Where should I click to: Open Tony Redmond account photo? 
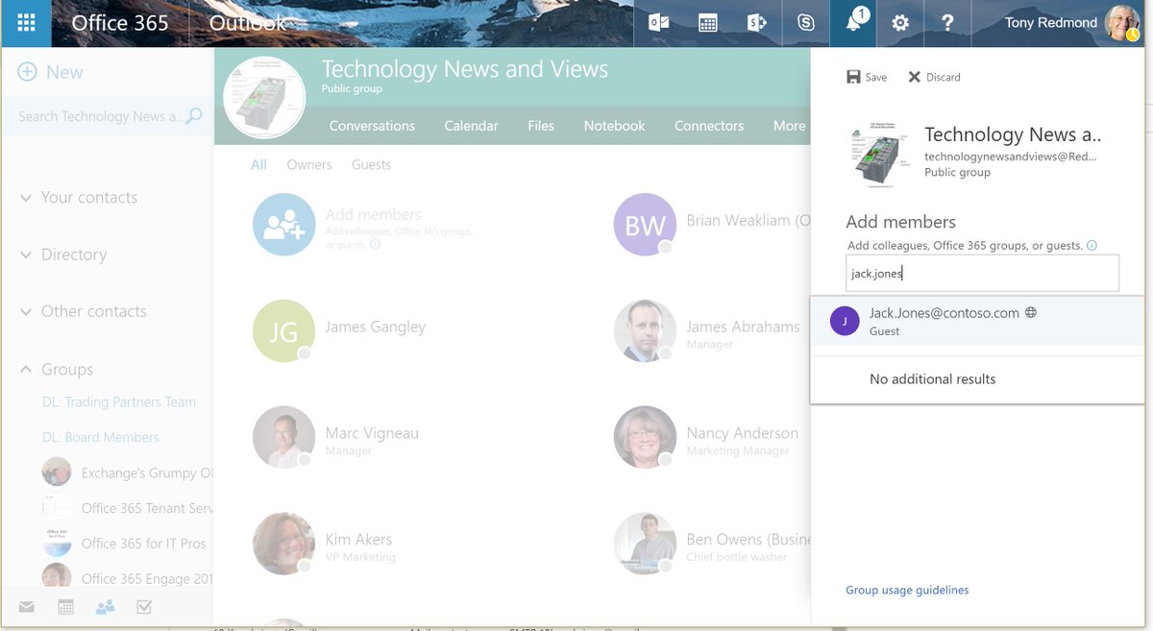tap(1122, 23)
